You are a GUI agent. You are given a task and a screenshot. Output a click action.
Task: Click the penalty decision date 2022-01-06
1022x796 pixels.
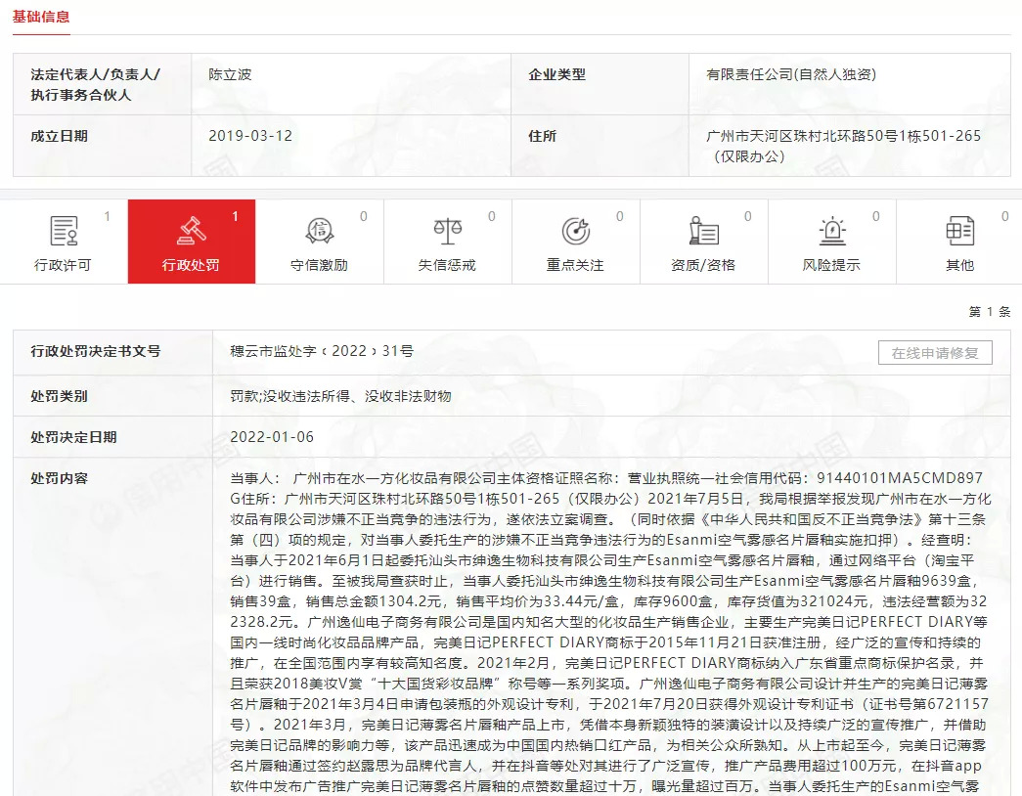(x=272, y=437)
